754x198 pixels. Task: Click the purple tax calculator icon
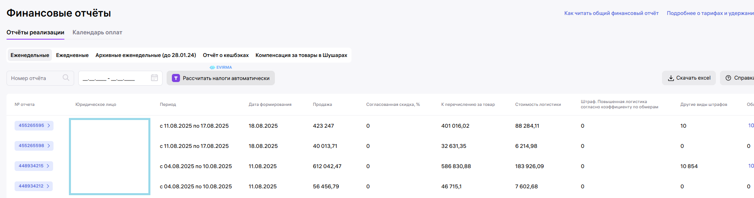[176, 78]
